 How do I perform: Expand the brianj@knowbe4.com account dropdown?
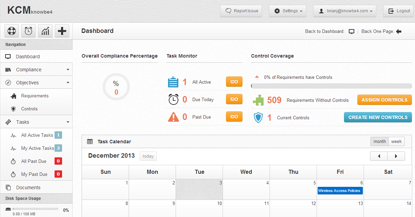pyautogui.click(x=344, y=11)
